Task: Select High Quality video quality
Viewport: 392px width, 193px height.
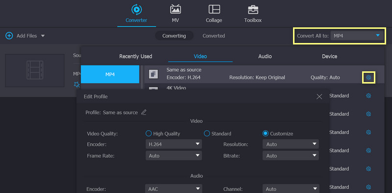Action: (148, 134)
